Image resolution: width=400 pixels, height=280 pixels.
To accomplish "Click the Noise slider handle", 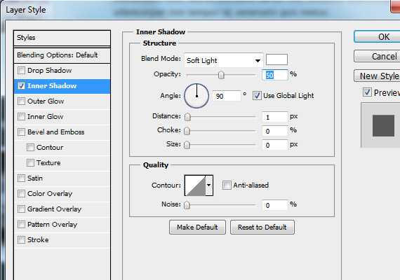I will point(187,205).
